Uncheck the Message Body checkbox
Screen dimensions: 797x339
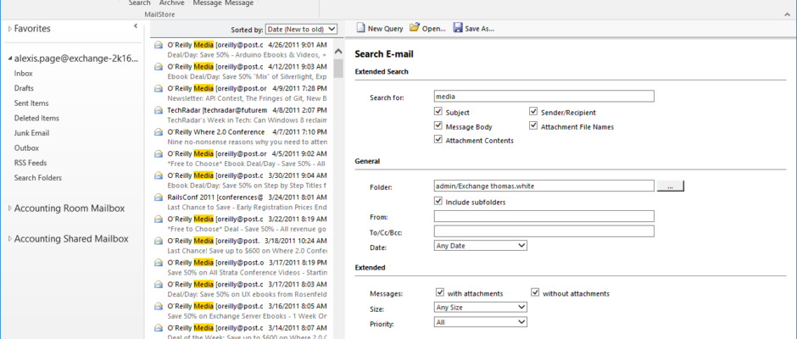[438, 126]
